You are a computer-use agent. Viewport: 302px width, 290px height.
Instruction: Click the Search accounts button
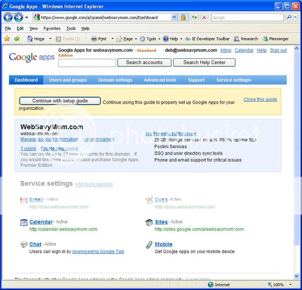[x=144, y=62]
